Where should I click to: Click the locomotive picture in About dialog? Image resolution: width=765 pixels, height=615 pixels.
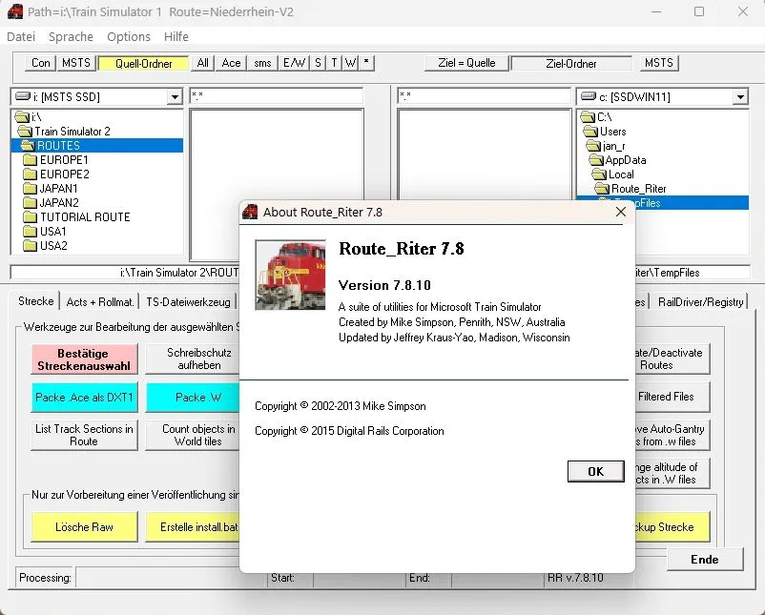coord(290,275)
